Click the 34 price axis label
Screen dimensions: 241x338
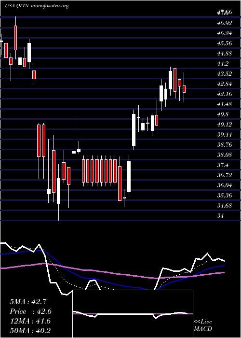(x=221, y=215)
